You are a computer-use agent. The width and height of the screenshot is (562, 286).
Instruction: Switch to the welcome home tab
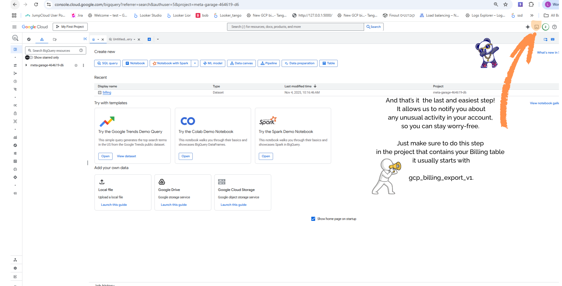pyautogui.click(x=93, y=39)
